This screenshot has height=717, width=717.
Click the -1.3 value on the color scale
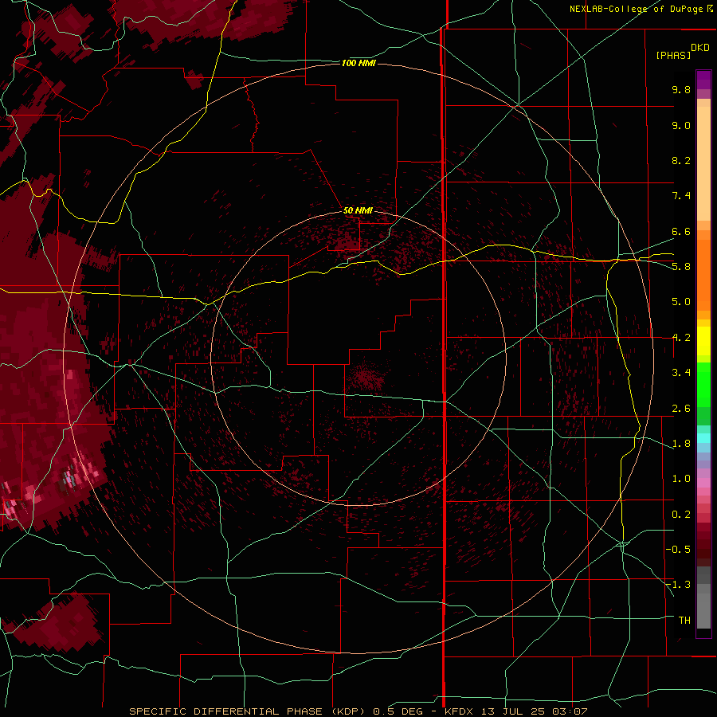(678, 585)
